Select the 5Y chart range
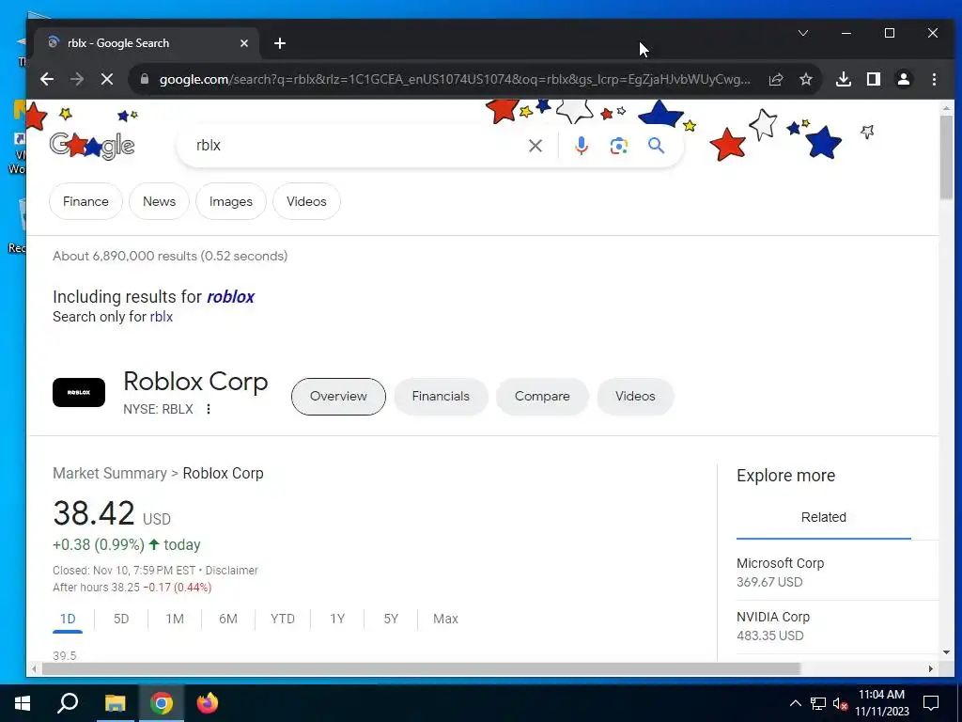The height and width of the screenshot is (722, 962). [x=391, y=619]
